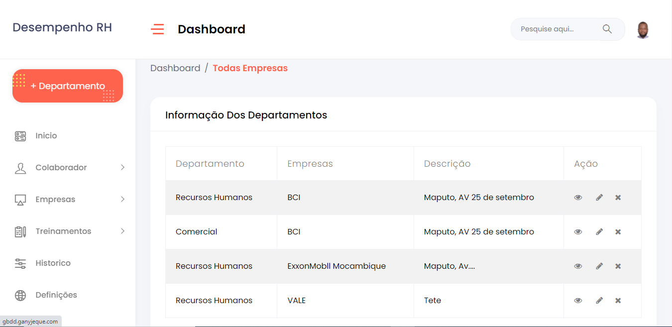Click the search magnifier icon
Screen dimensions: 672x327
click(x=607, y=29)
